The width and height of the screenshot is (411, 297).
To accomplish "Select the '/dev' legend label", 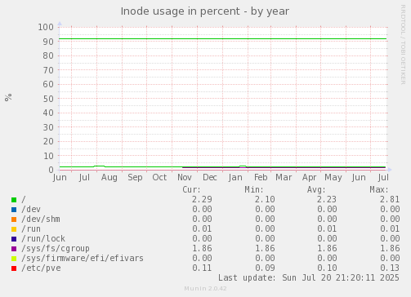I will coord(31,209).
